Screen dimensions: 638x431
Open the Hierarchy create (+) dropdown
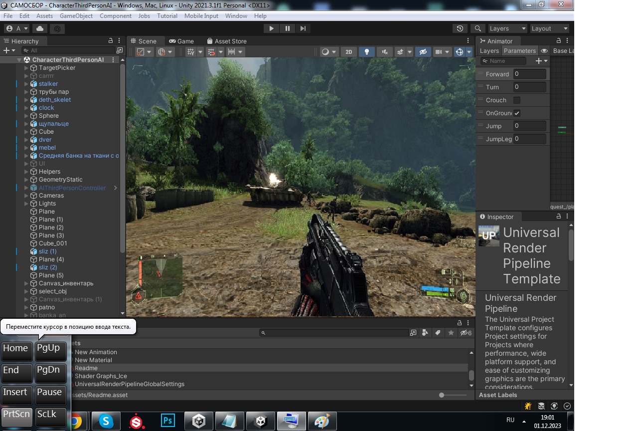(9, 50)
